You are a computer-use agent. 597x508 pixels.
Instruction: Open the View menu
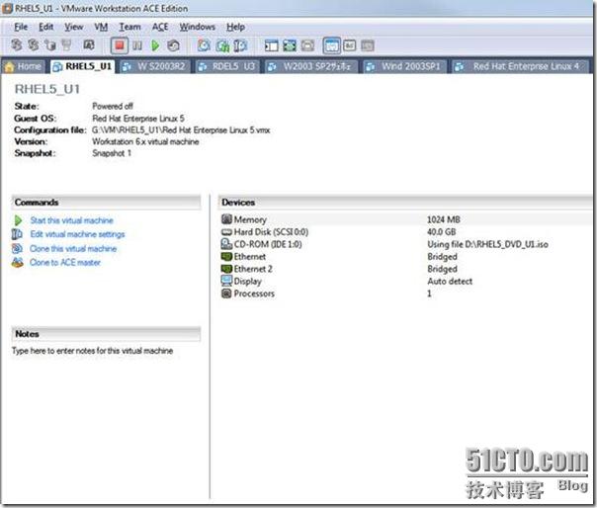click(x=73, y=27)
